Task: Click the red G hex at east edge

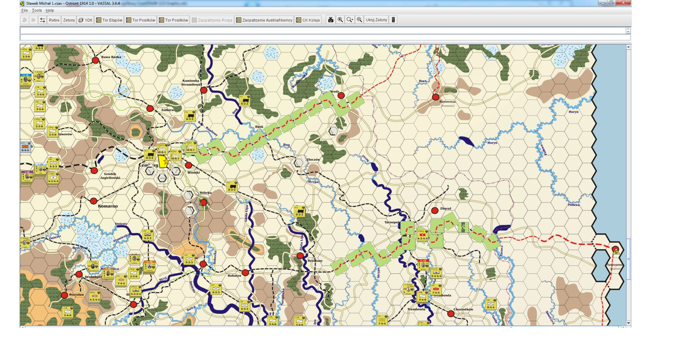Action: 616,249
